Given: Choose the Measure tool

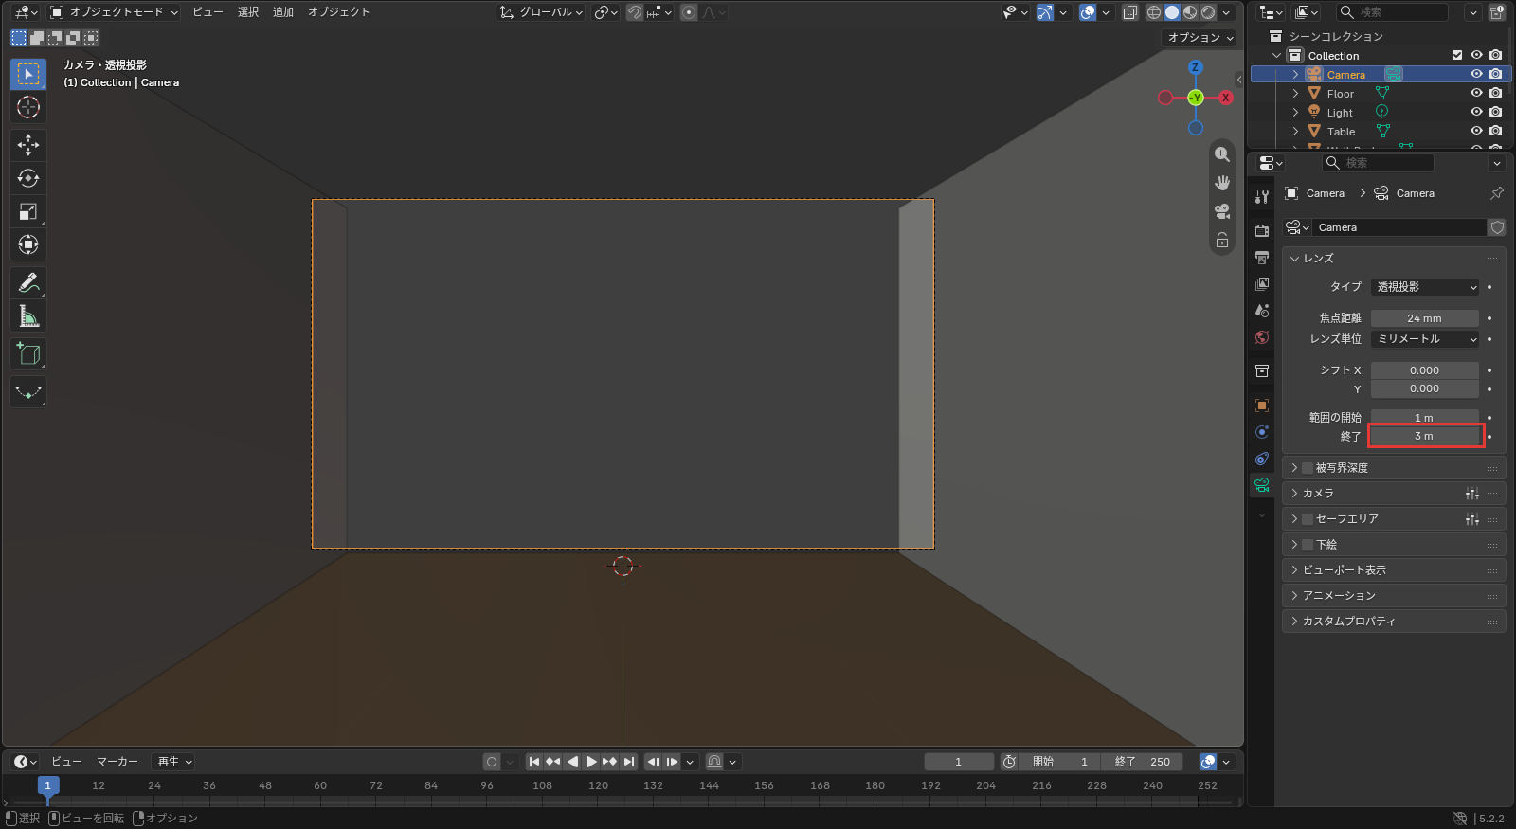Looking at the screenshot, I should pos(28,315).
